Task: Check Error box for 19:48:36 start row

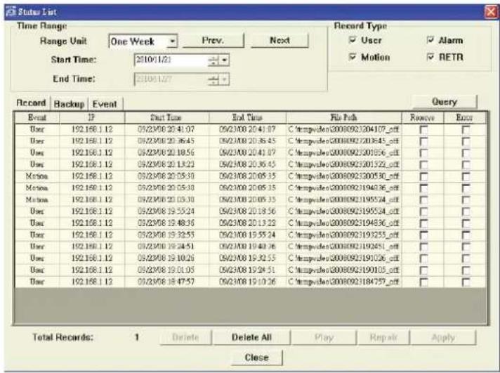Action: point(466,223)
